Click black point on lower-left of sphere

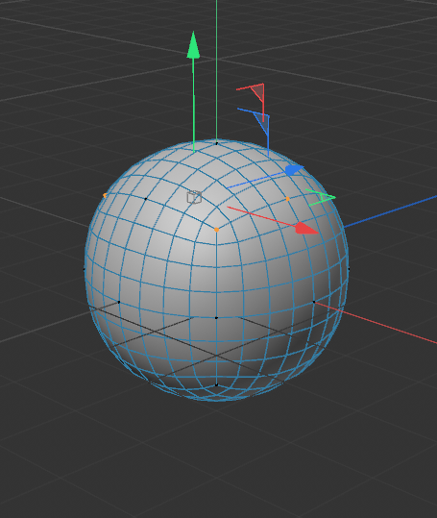tap(119, 302)
